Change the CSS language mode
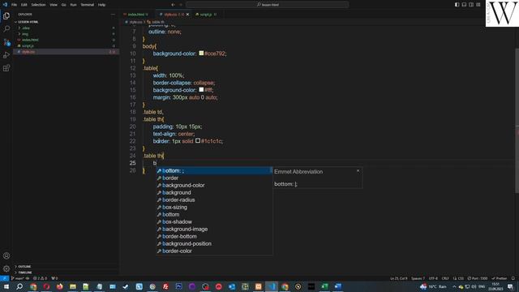This screenshot has height=292, width=519. coord(460,278)
